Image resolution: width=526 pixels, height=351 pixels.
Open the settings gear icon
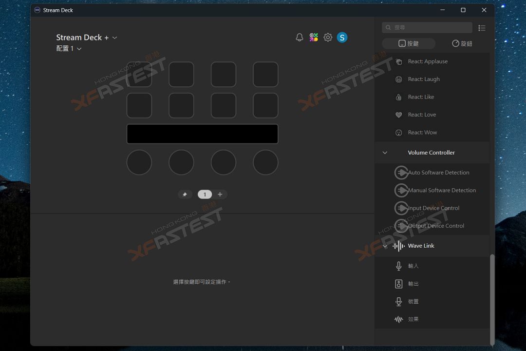click(x=328, y=37)
